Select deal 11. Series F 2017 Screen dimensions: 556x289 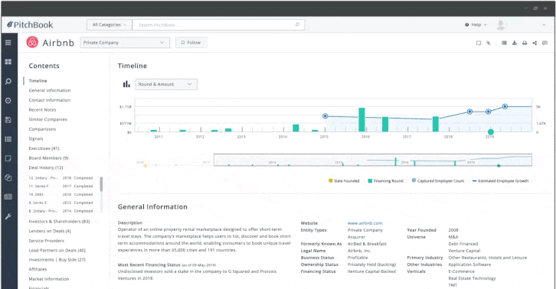(x=61, y=186)
